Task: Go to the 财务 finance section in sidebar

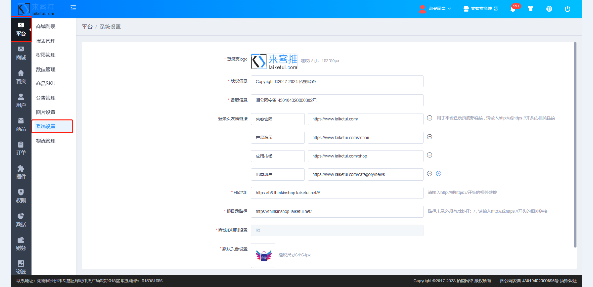Action: tap(21, 243)
